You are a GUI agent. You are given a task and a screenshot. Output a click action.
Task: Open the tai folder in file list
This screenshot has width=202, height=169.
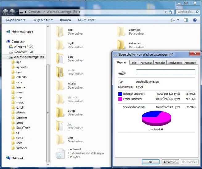pyautogui.click(x=60, y=126)
